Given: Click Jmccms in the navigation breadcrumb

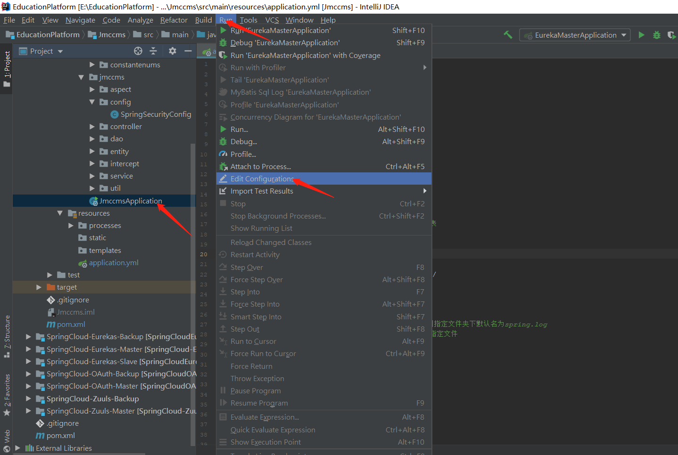Looking at the screenshot, I should click(x=107, y=34).
